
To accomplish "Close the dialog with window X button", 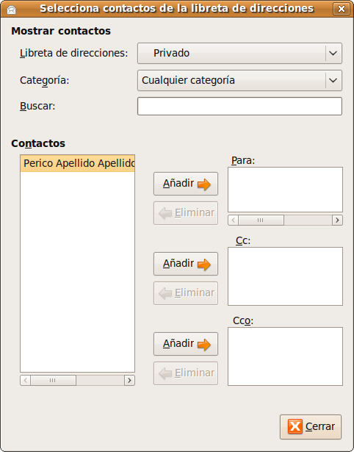I will [x=342, y=9].
